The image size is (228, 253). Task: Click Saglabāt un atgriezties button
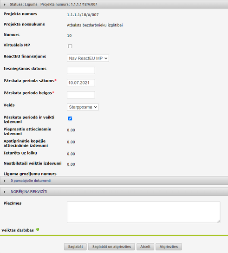[x=111, y=247]
